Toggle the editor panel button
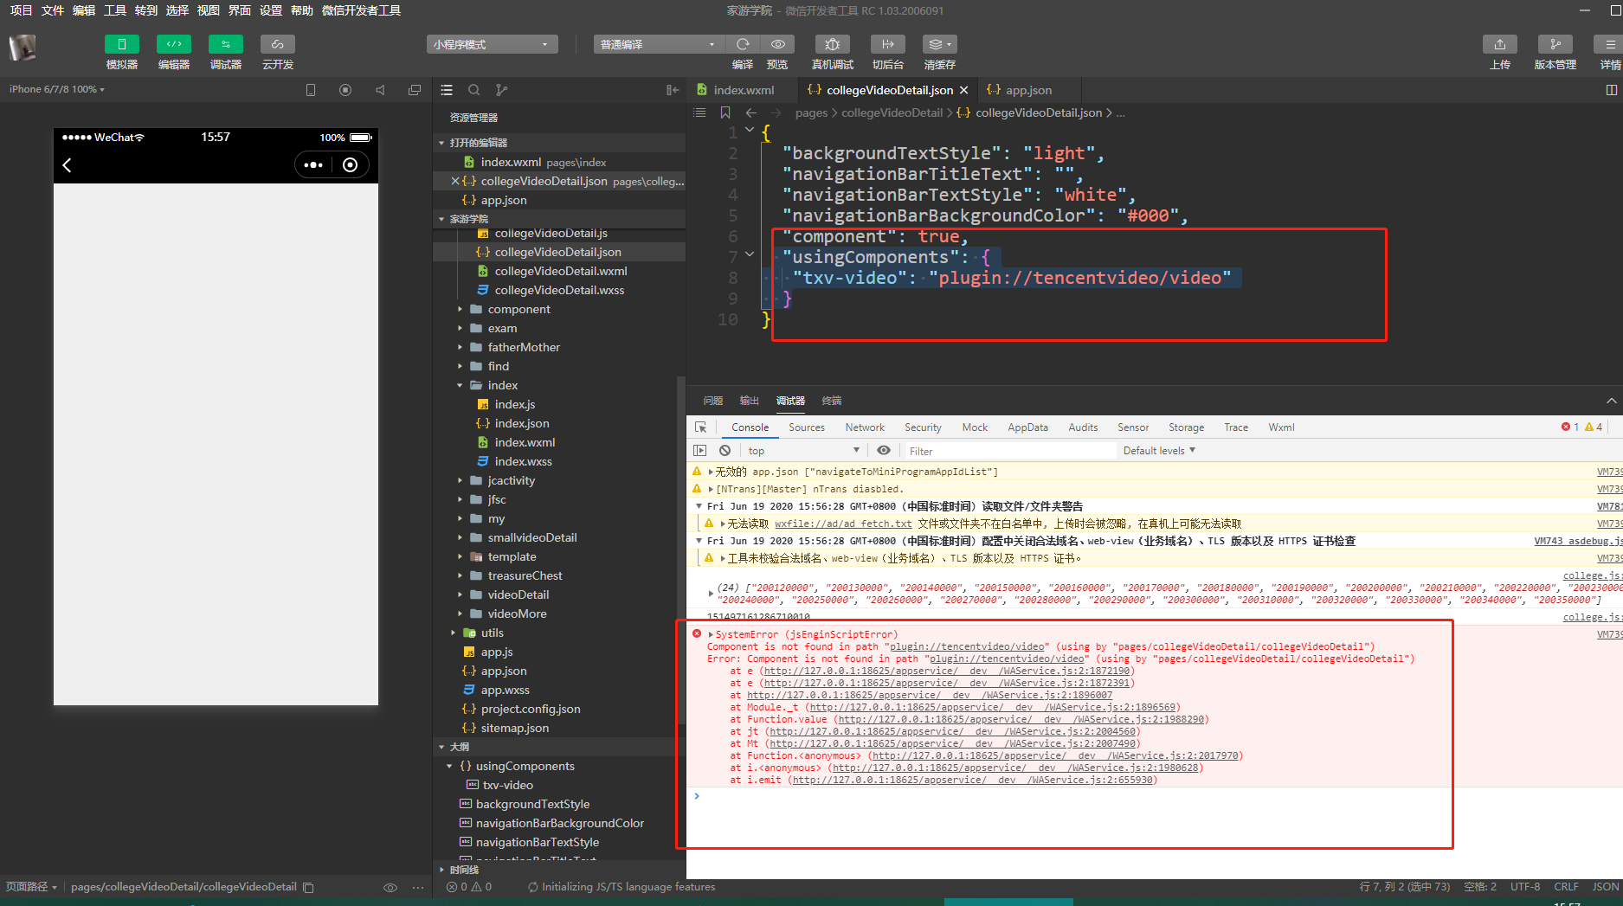 pos(174,44)
